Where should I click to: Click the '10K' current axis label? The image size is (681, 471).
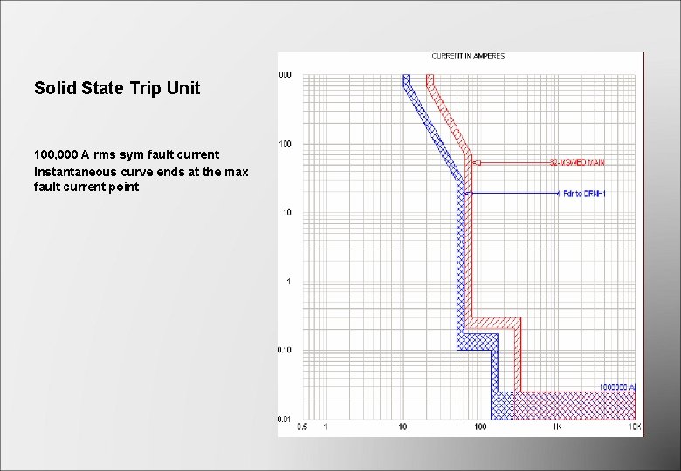pos(636,427)
